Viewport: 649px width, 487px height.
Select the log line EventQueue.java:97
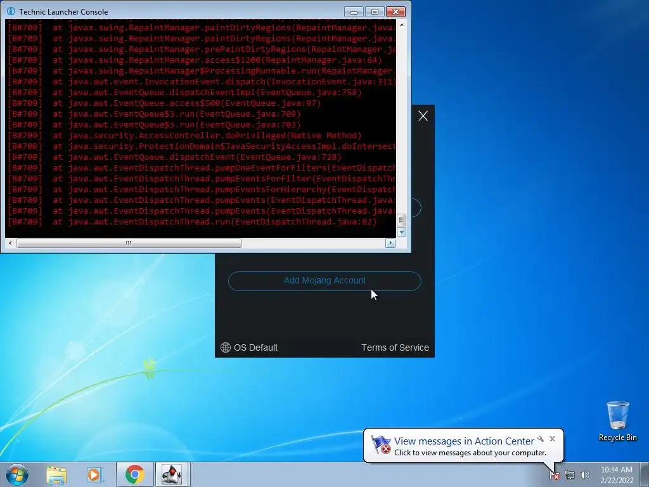164,103
